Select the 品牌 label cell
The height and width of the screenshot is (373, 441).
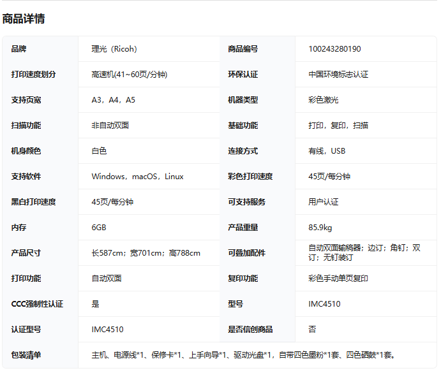click(x=19, y=49)
